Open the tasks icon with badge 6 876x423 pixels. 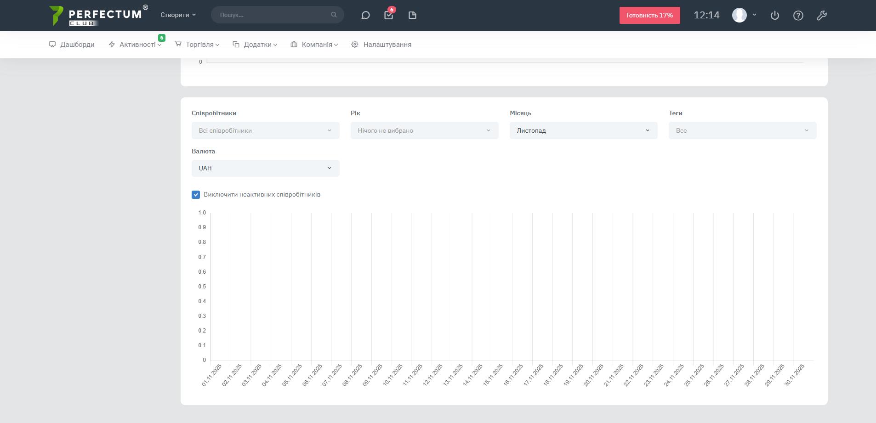388,15
